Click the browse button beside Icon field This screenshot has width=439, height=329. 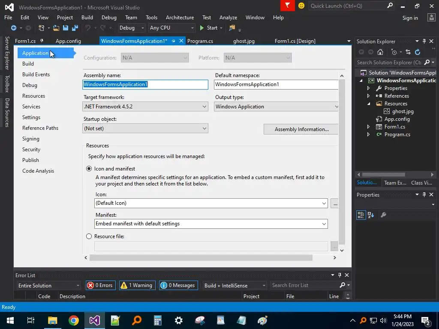point(334,203)
